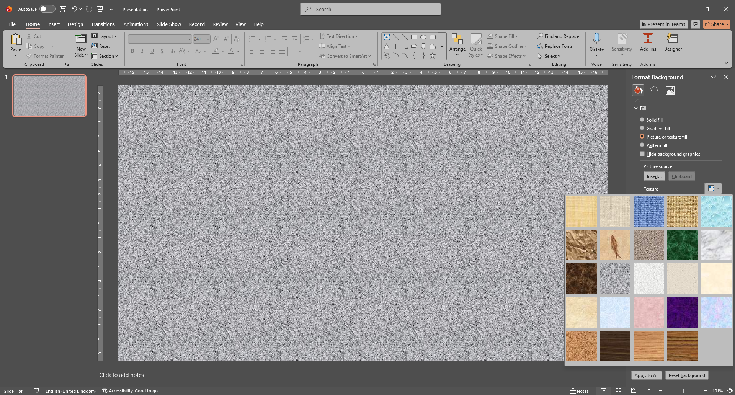Collapse the Fill section
The width and height of the screenshot is (735, 395).
point(640,108)
